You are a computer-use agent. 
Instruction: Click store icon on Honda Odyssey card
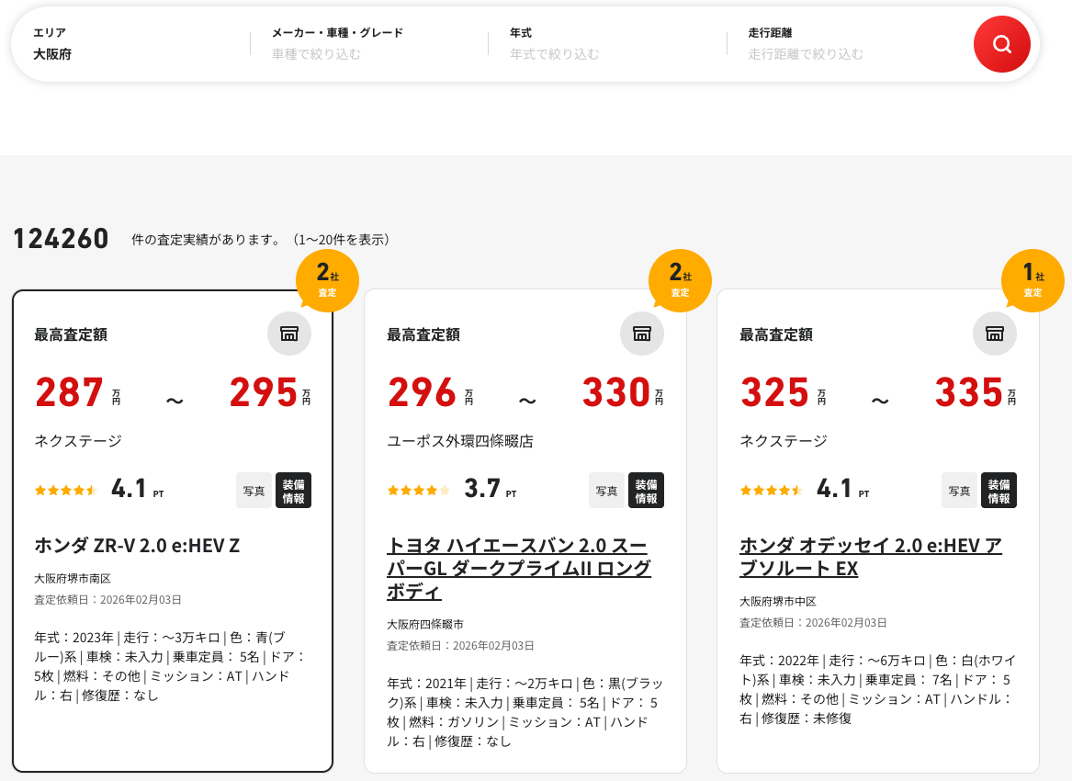[995, 334]
